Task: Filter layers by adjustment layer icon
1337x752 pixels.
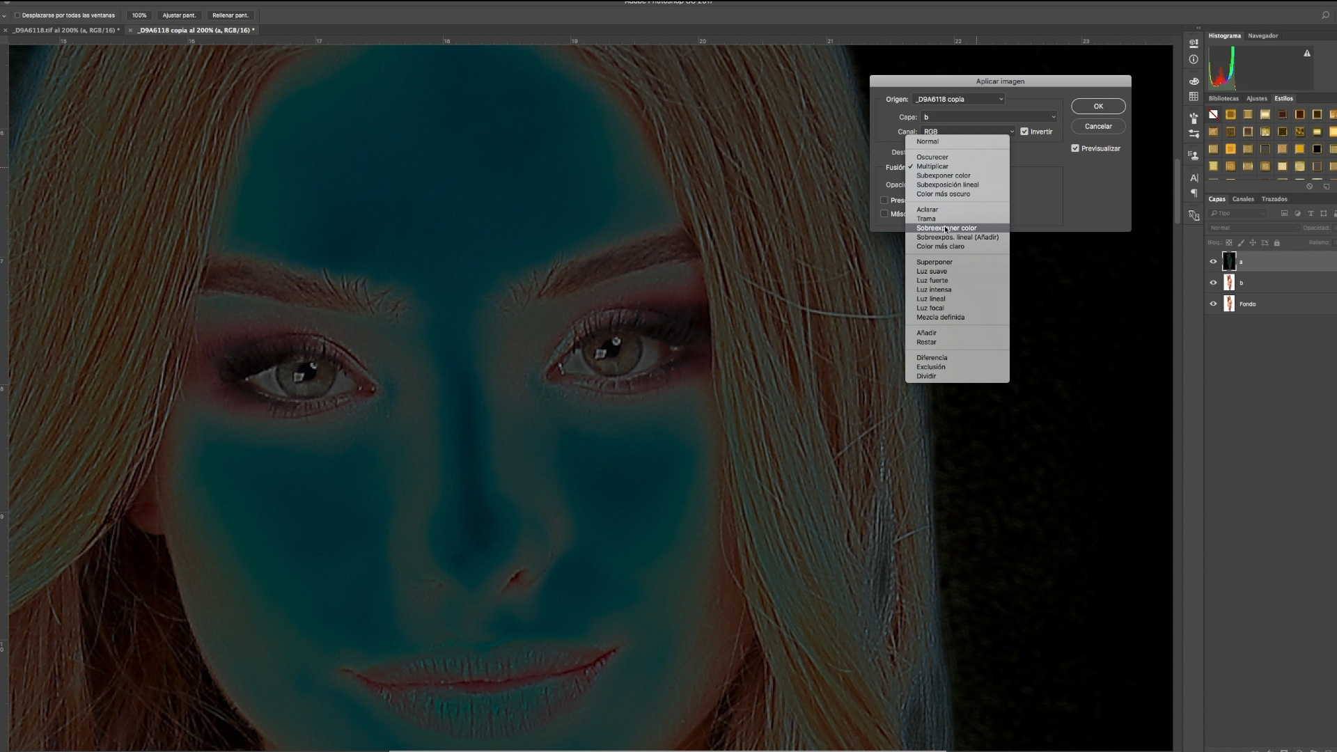Action: [x=1297, y=213]
